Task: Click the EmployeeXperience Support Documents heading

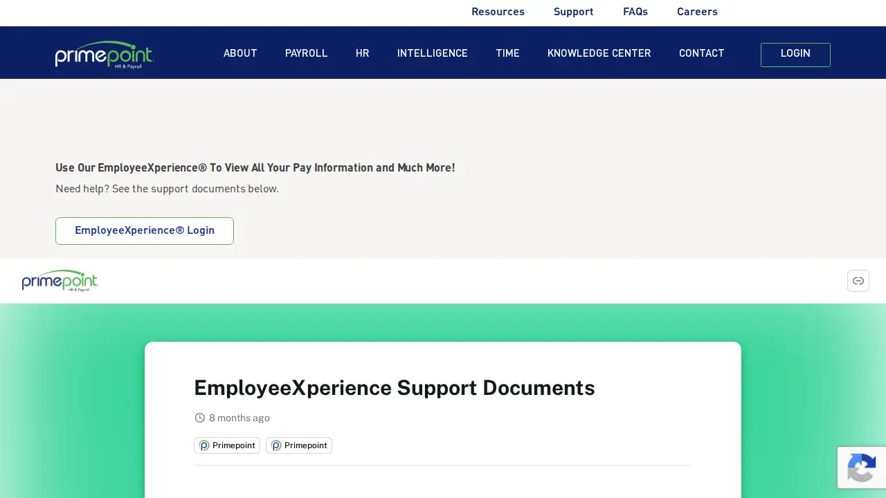Action: 395,388
